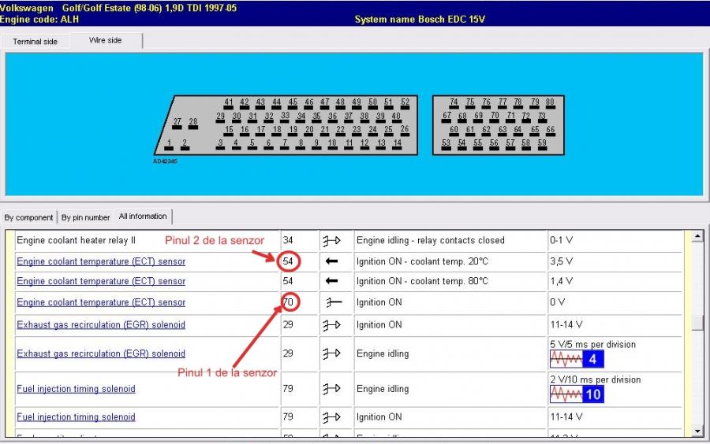Open EGR solenoid link for Ignition ON row
The height and width of the screenshot is (444, 710).
101,325
